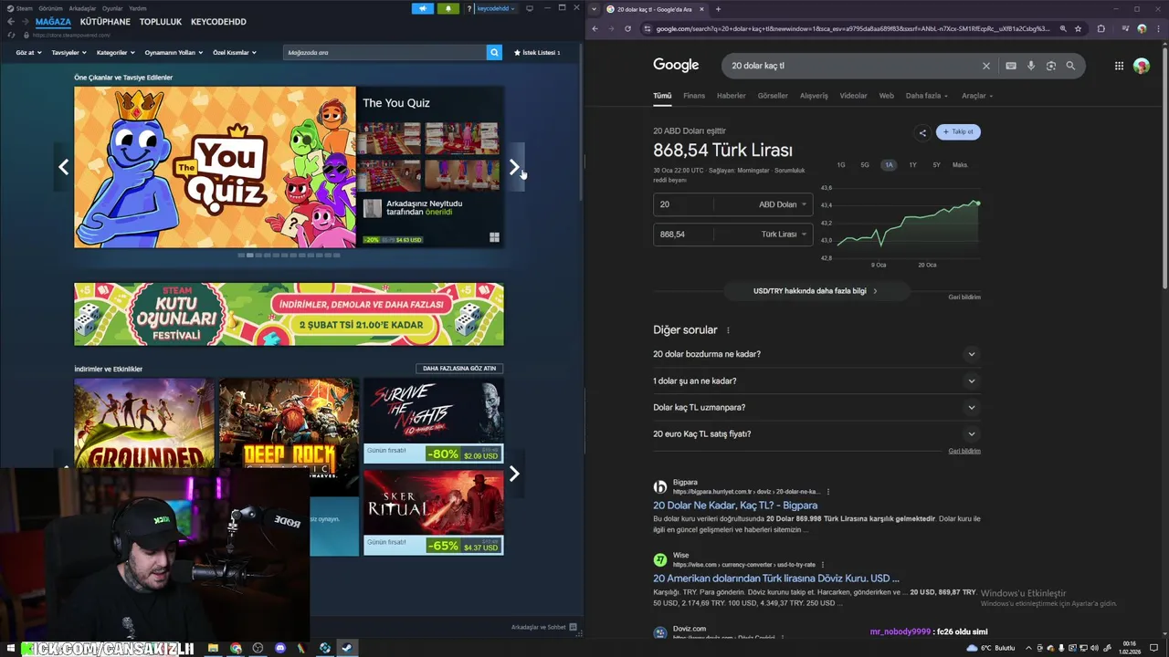Open the Bigpara '20 Dolar Ne Kadar' result
This screenshot has height=657, width=1169.
[735, 505]
